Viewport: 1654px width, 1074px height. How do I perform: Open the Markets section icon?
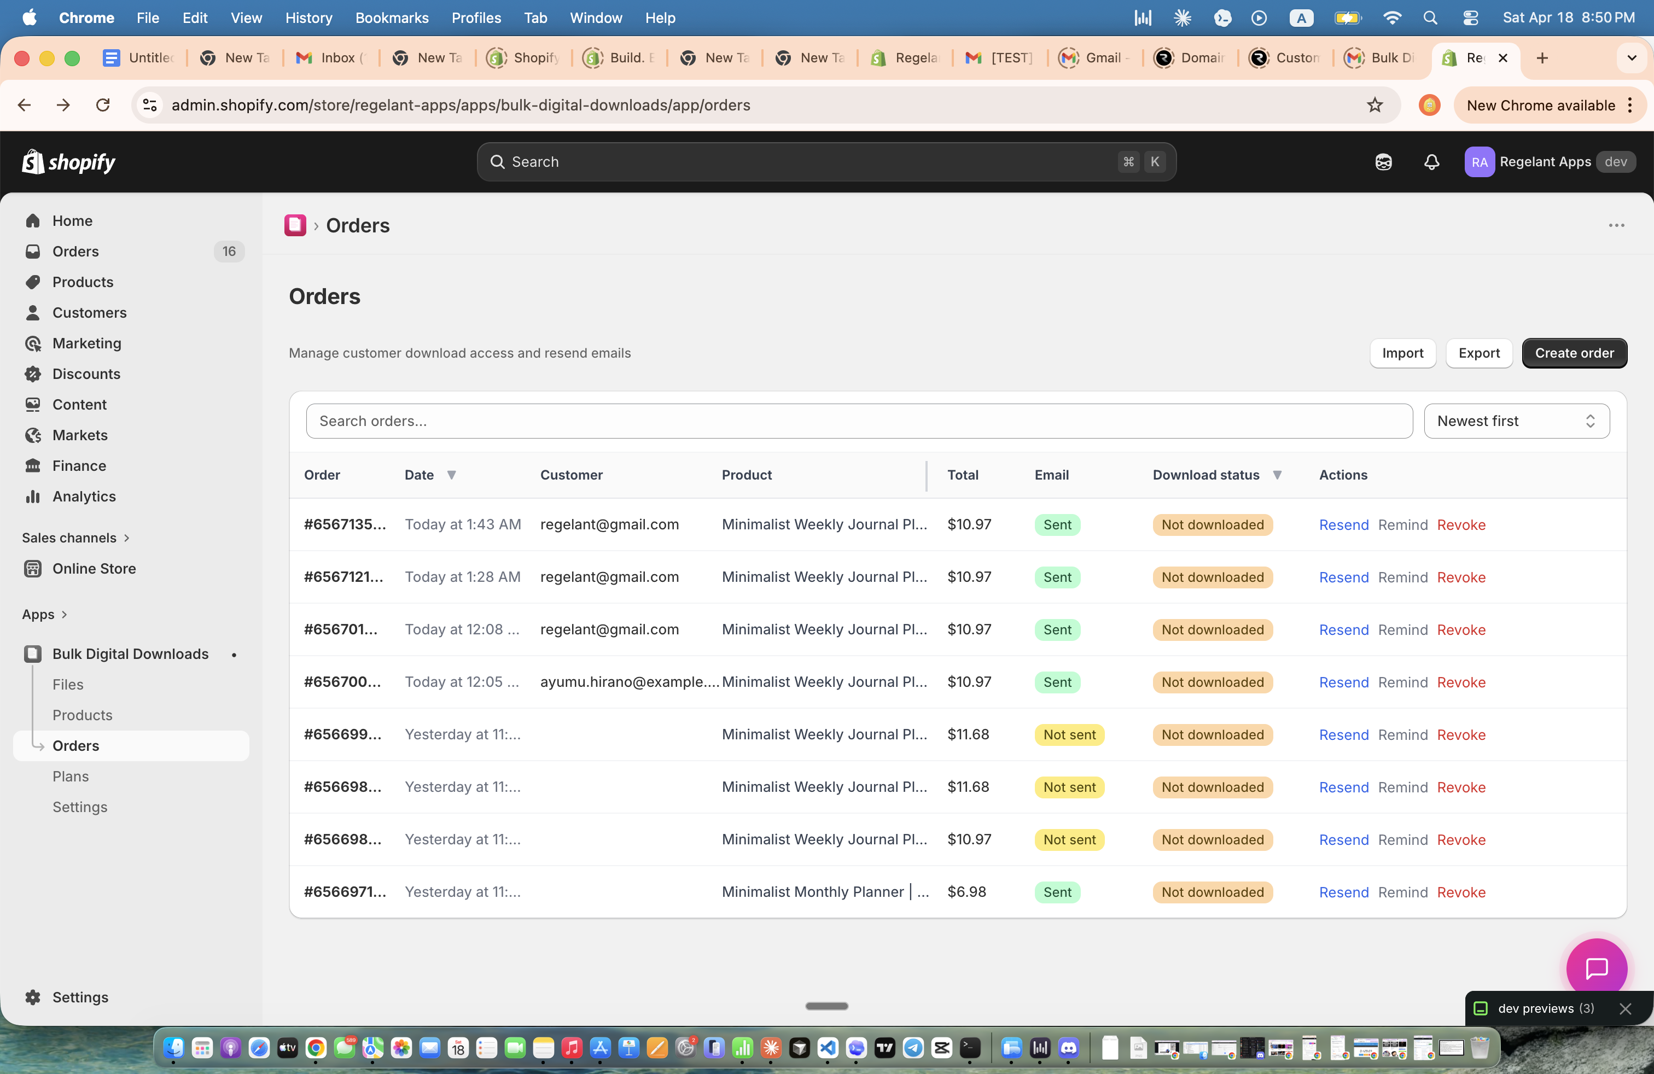point(33,435)
